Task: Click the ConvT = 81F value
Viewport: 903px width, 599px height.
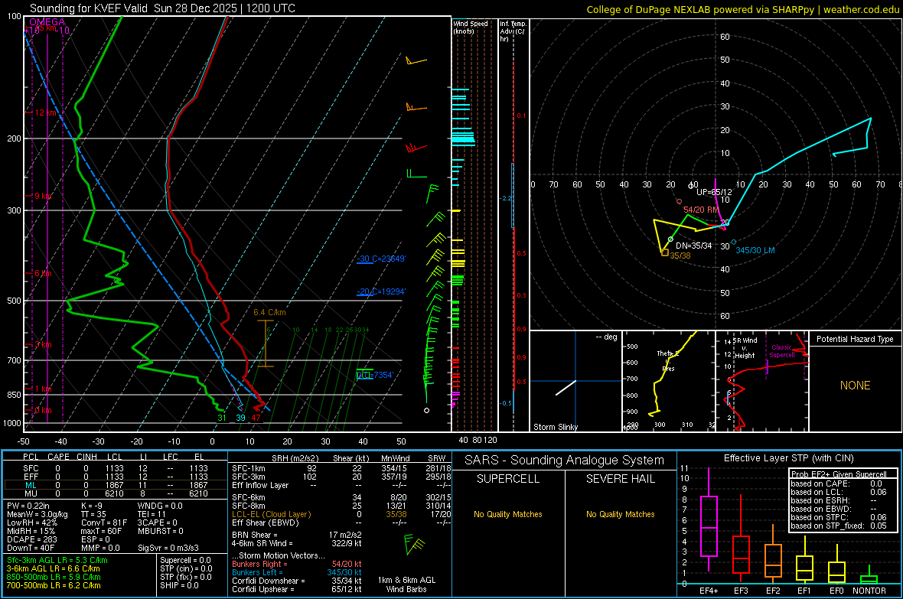Action: tap(104, 522)
